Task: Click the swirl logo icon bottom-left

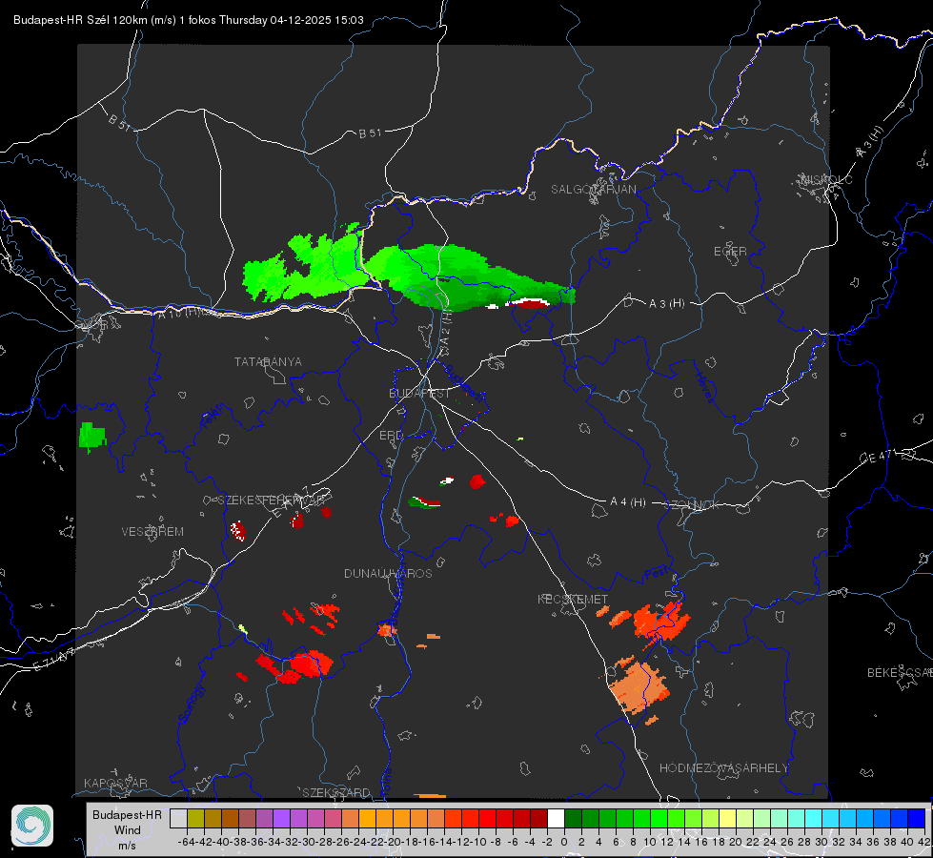Action: [x=32, y=826]
